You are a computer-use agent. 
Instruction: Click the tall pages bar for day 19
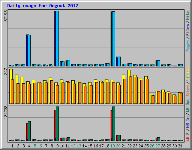(x=114, y=39)
